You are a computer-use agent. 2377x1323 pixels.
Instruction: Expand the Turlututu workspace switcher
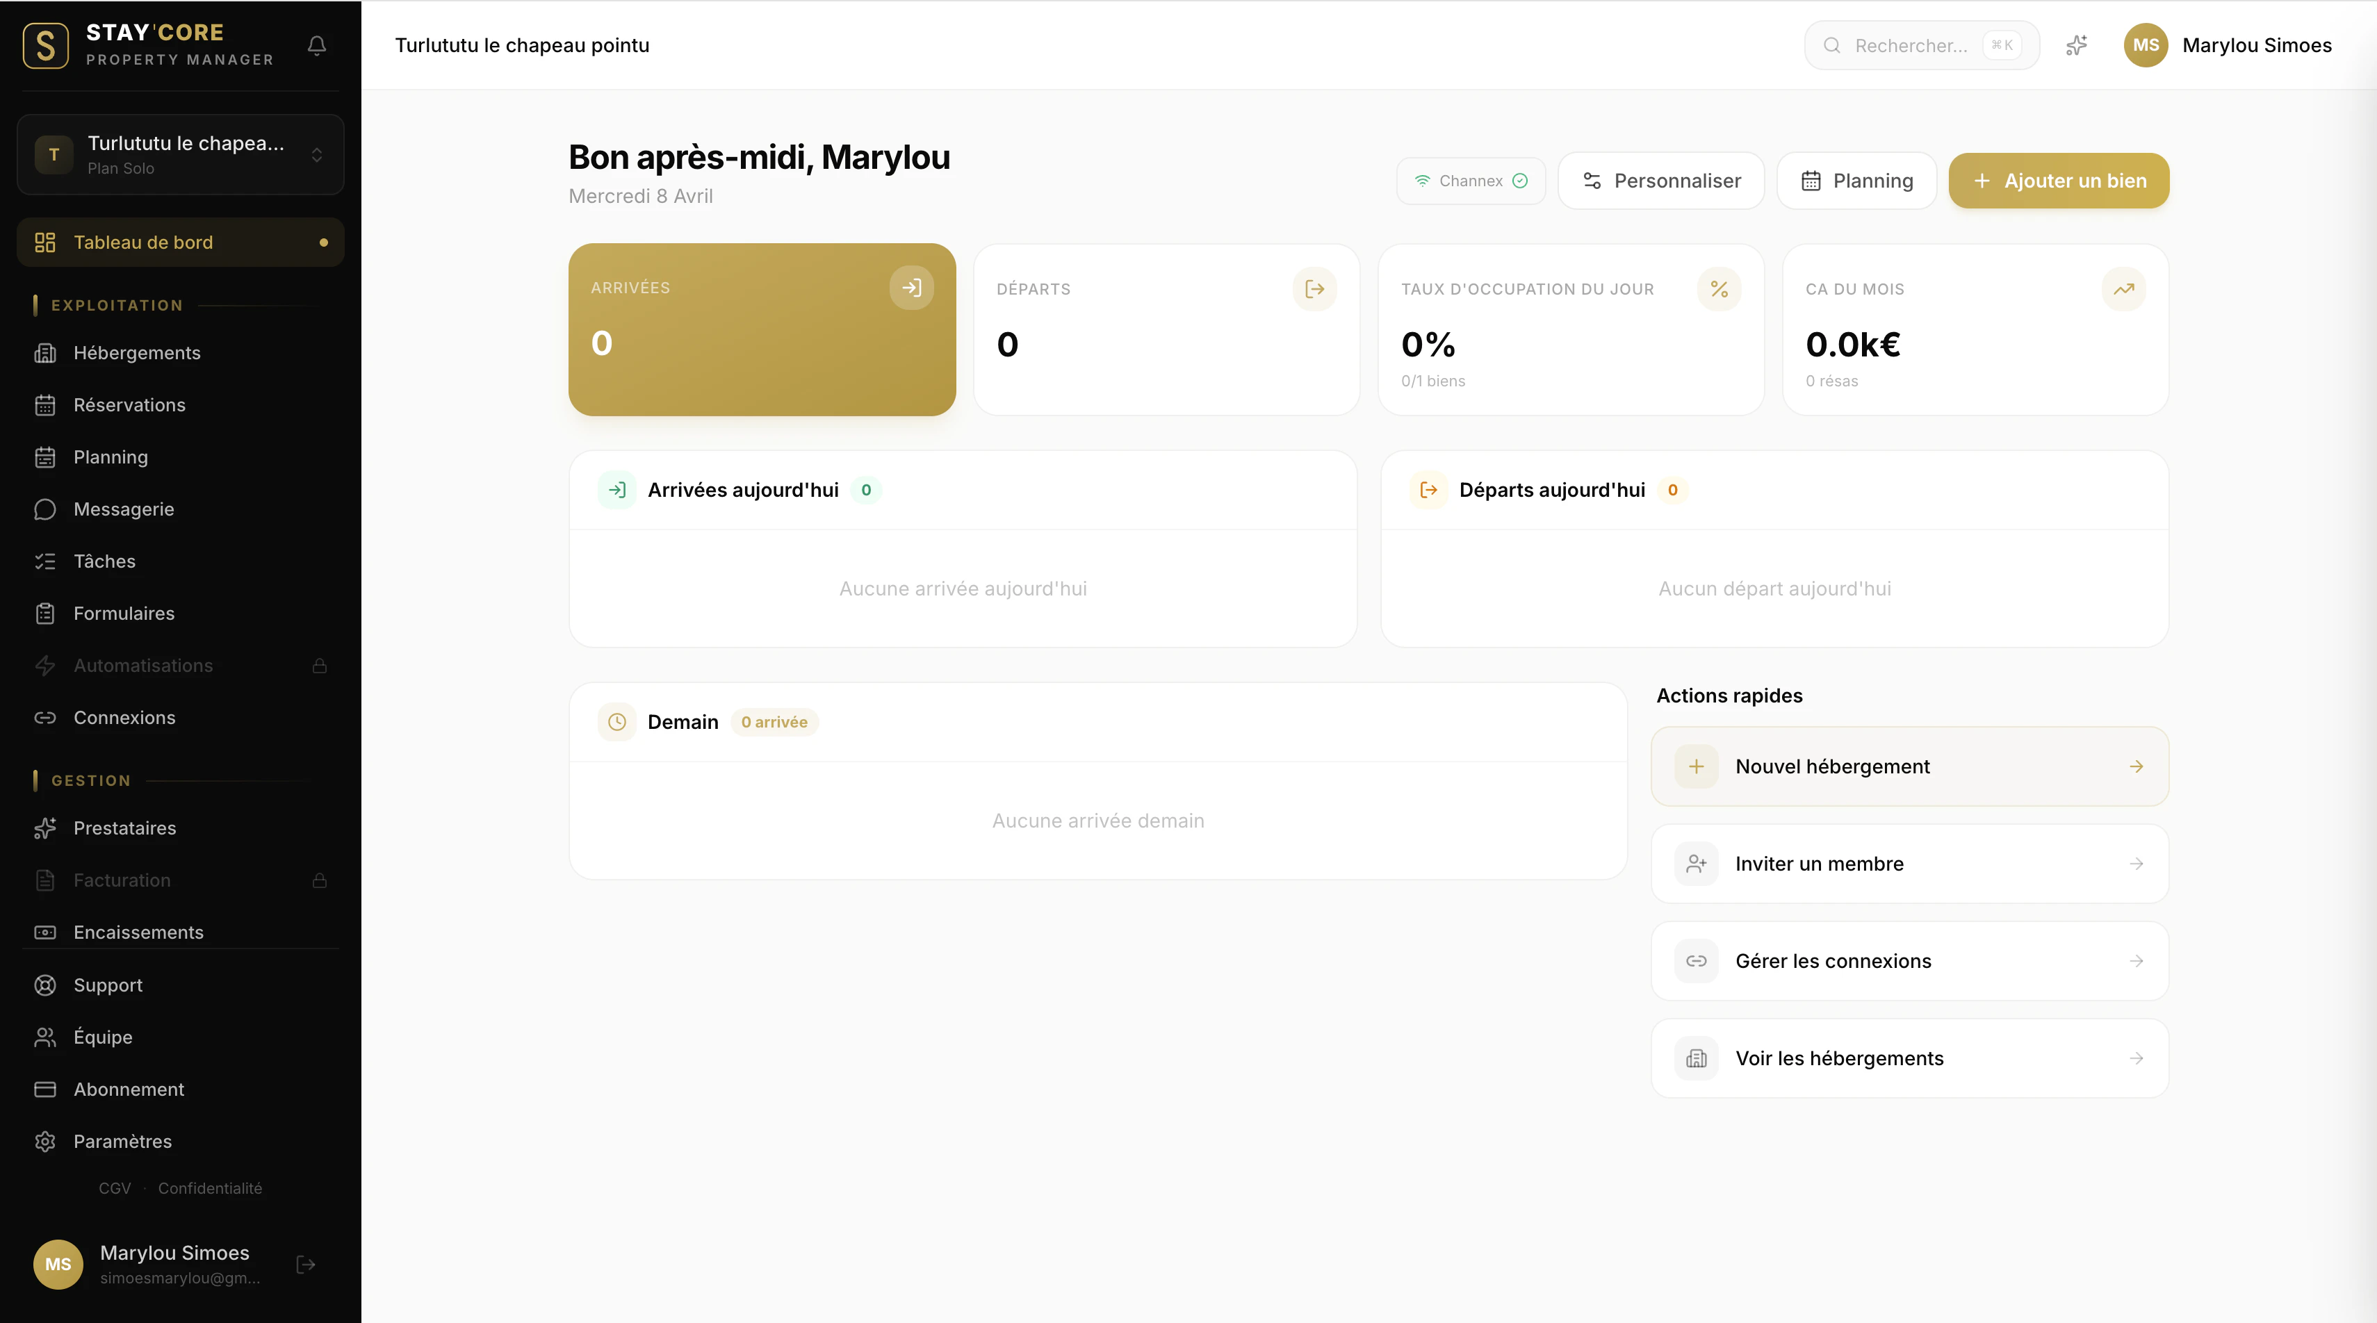(181, 154)
